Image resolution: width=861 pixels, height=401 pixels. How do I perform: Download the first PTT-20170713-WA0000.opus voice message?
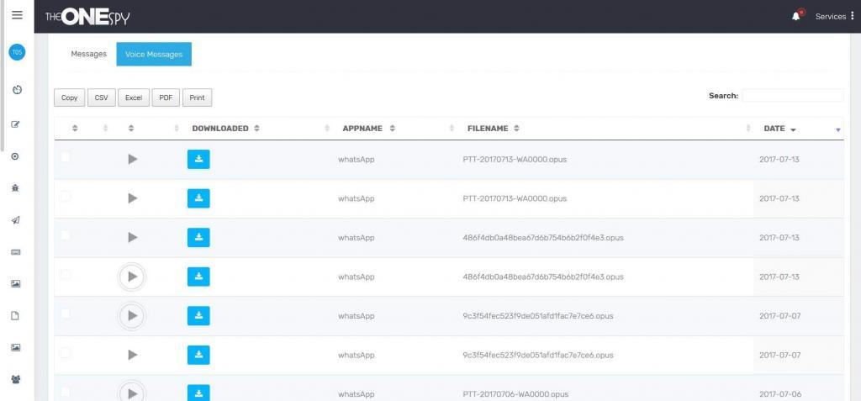(198, 159)
